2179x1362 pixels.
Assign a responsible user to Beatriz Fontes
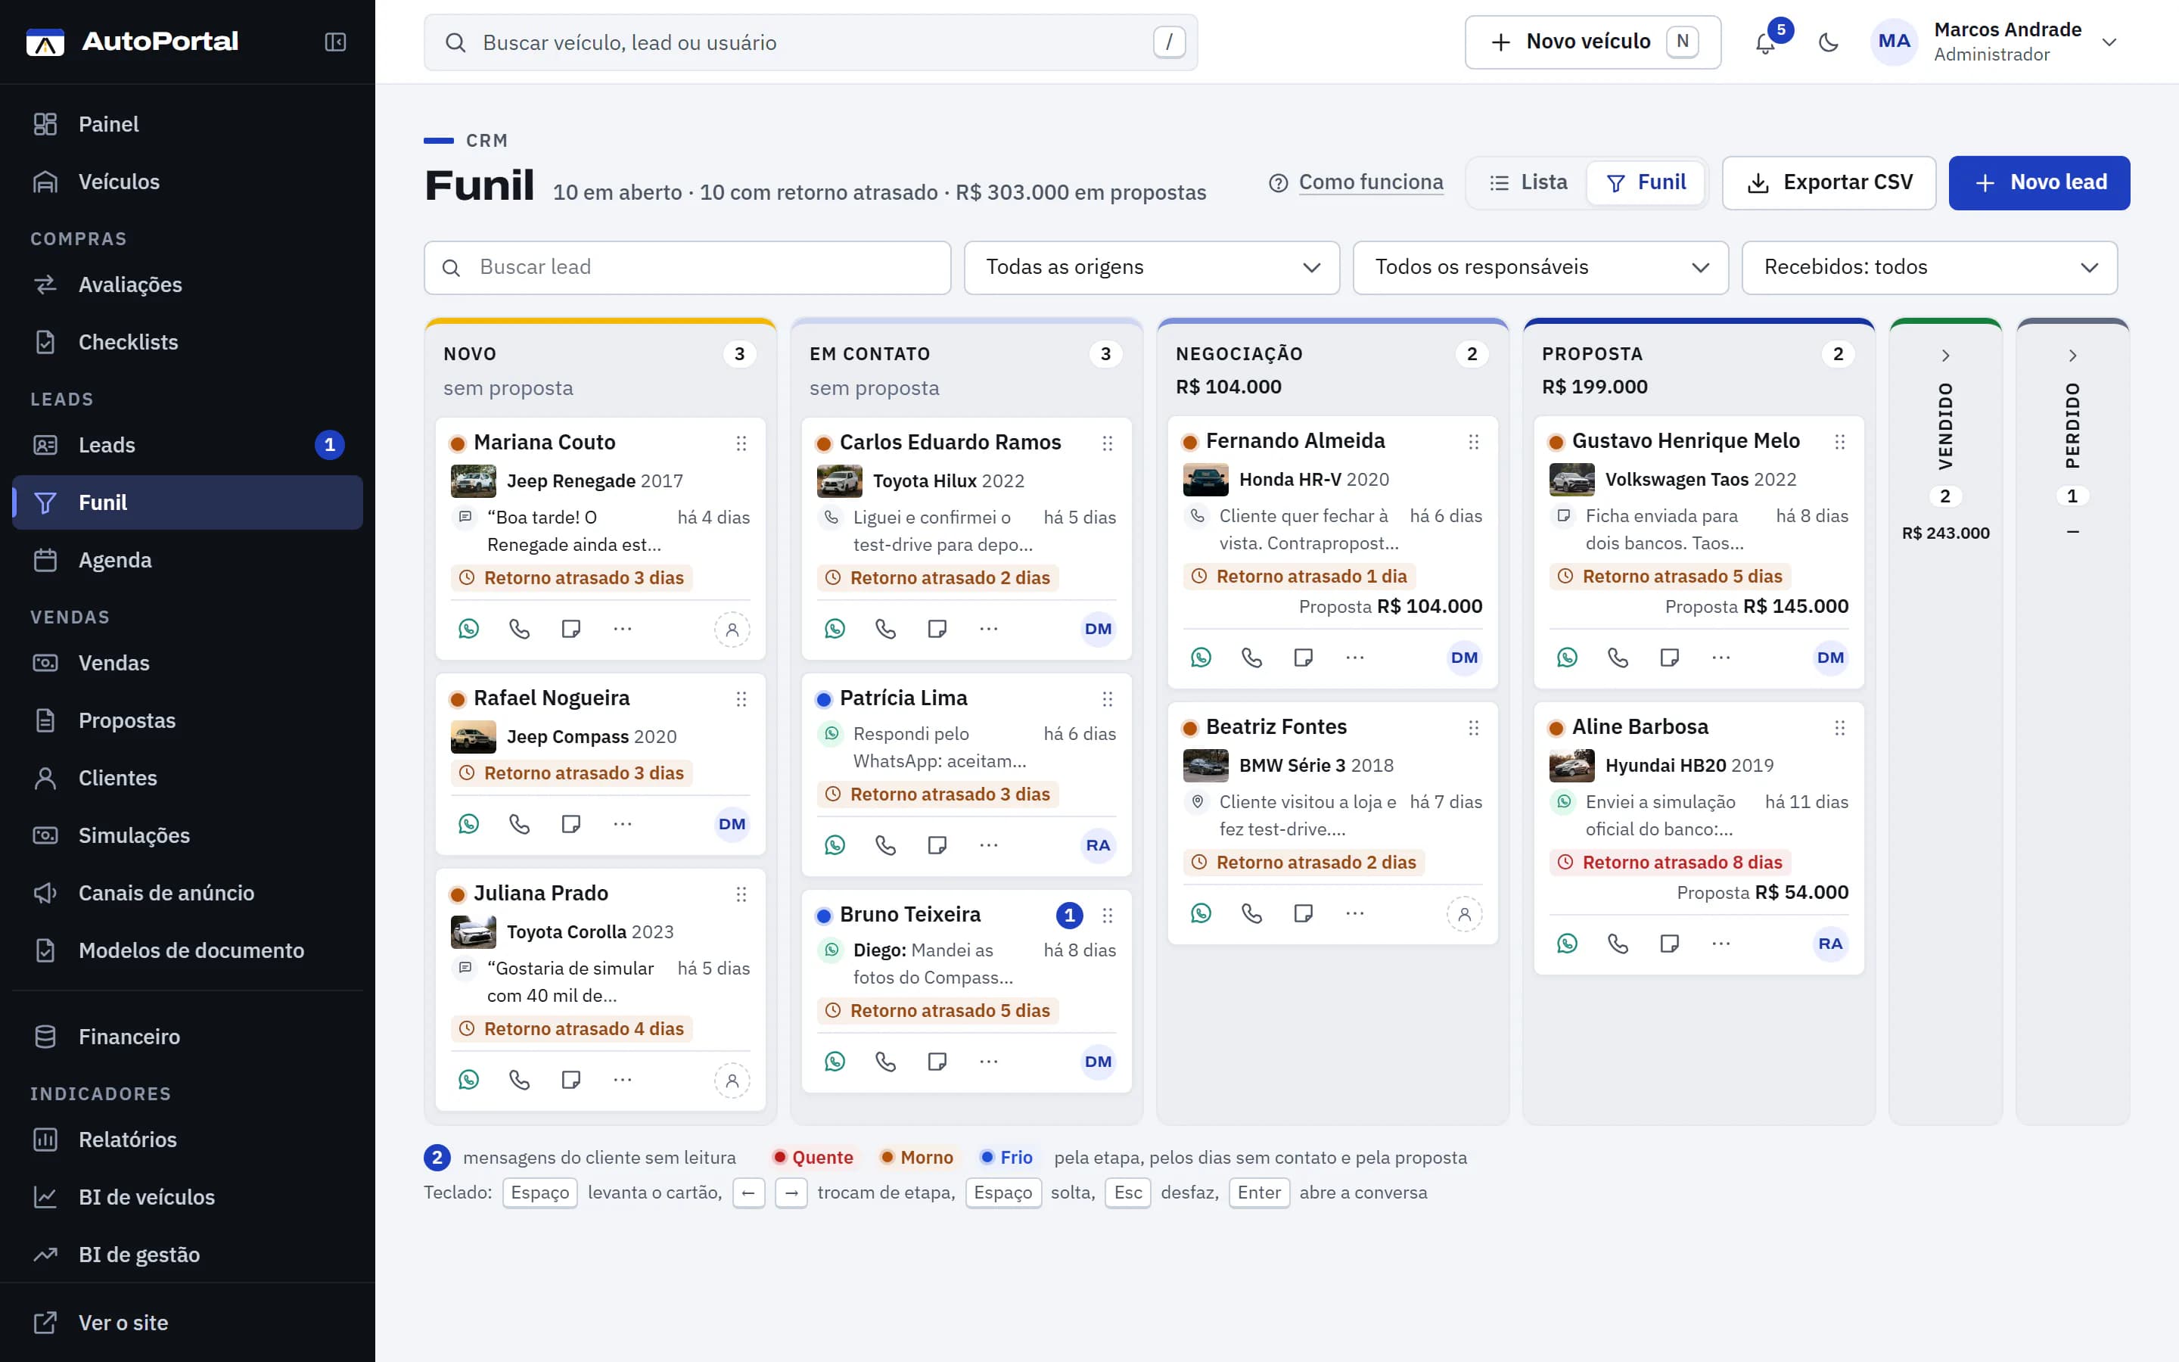pyautogui.click(x=1464, y=914)
